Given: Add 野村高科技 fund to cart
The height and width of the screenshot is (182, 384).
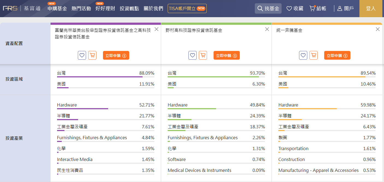Looking at the screenshot, I should click(203, 55).
